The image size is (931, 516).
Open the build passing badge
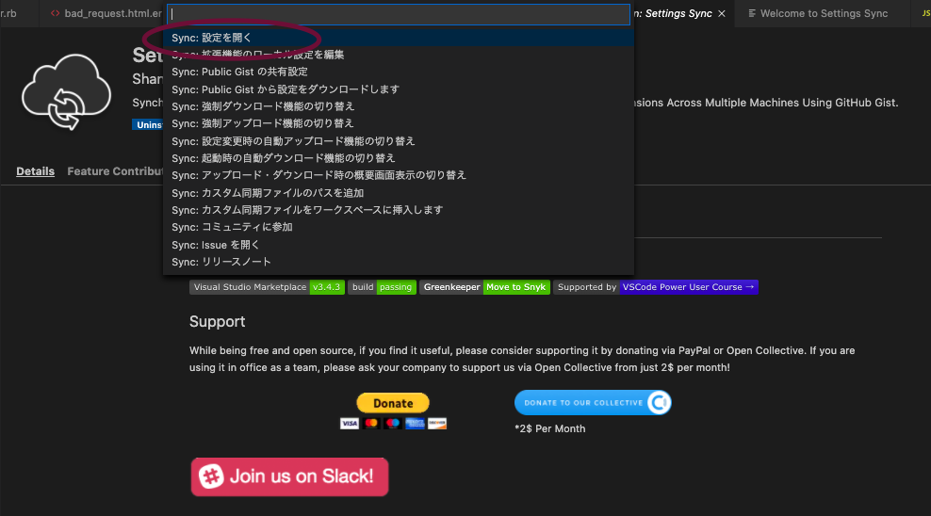point(382,287)
